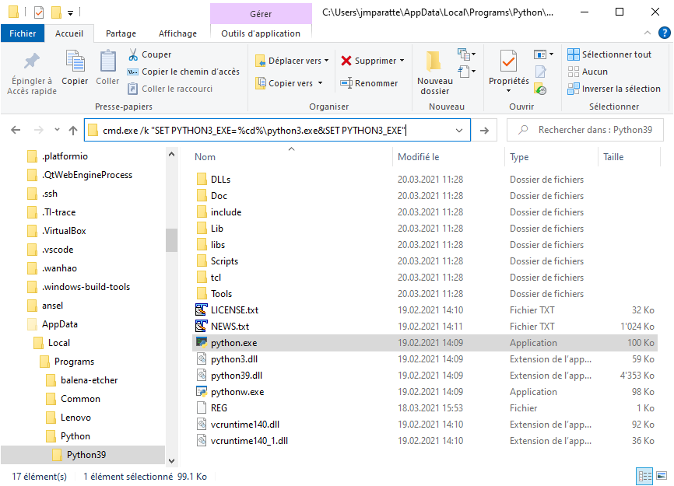Click the Coller clipboard icon
This screenshot has height=486, width=674.
(107, 61)
